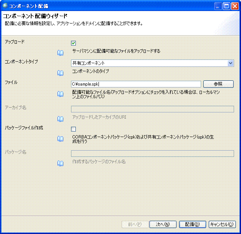Click help book icon beside アップロード description
241x234 pixels.
coord(60,53)
